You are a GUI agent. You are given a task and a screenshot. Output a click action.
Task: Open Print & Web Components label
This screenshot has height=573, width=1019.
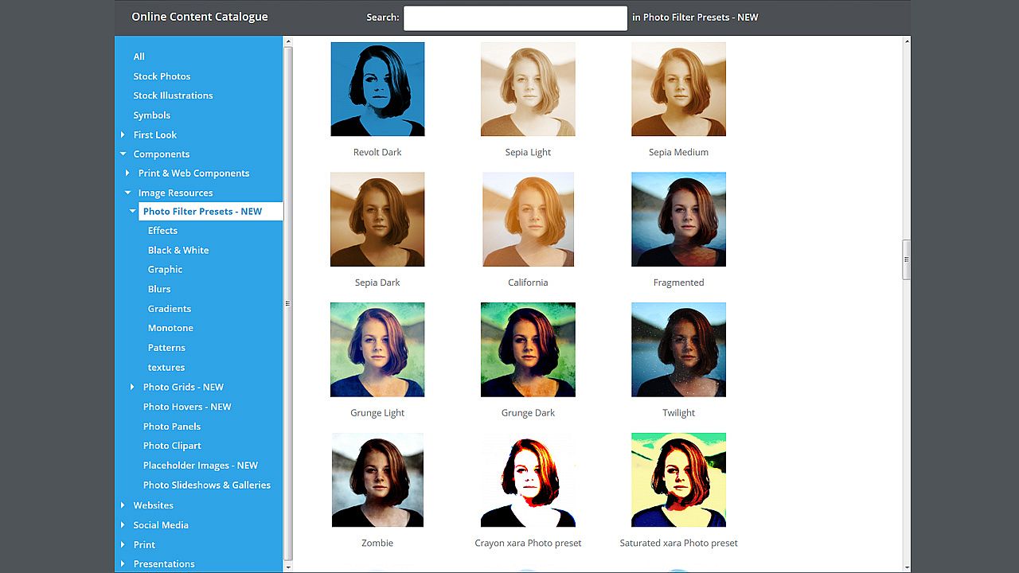193,173
